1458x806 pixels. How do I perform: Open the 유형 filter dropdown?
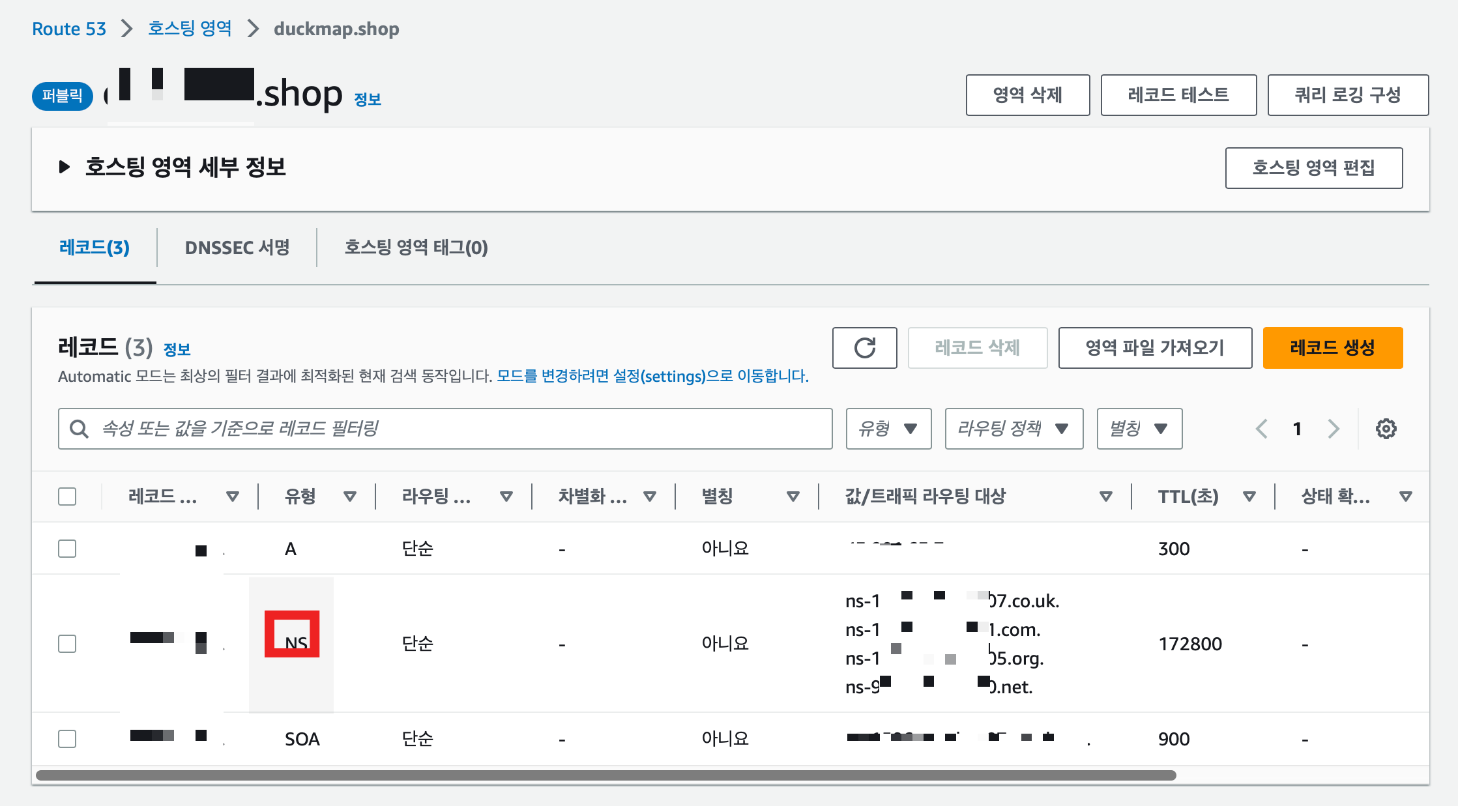[888, 429]
